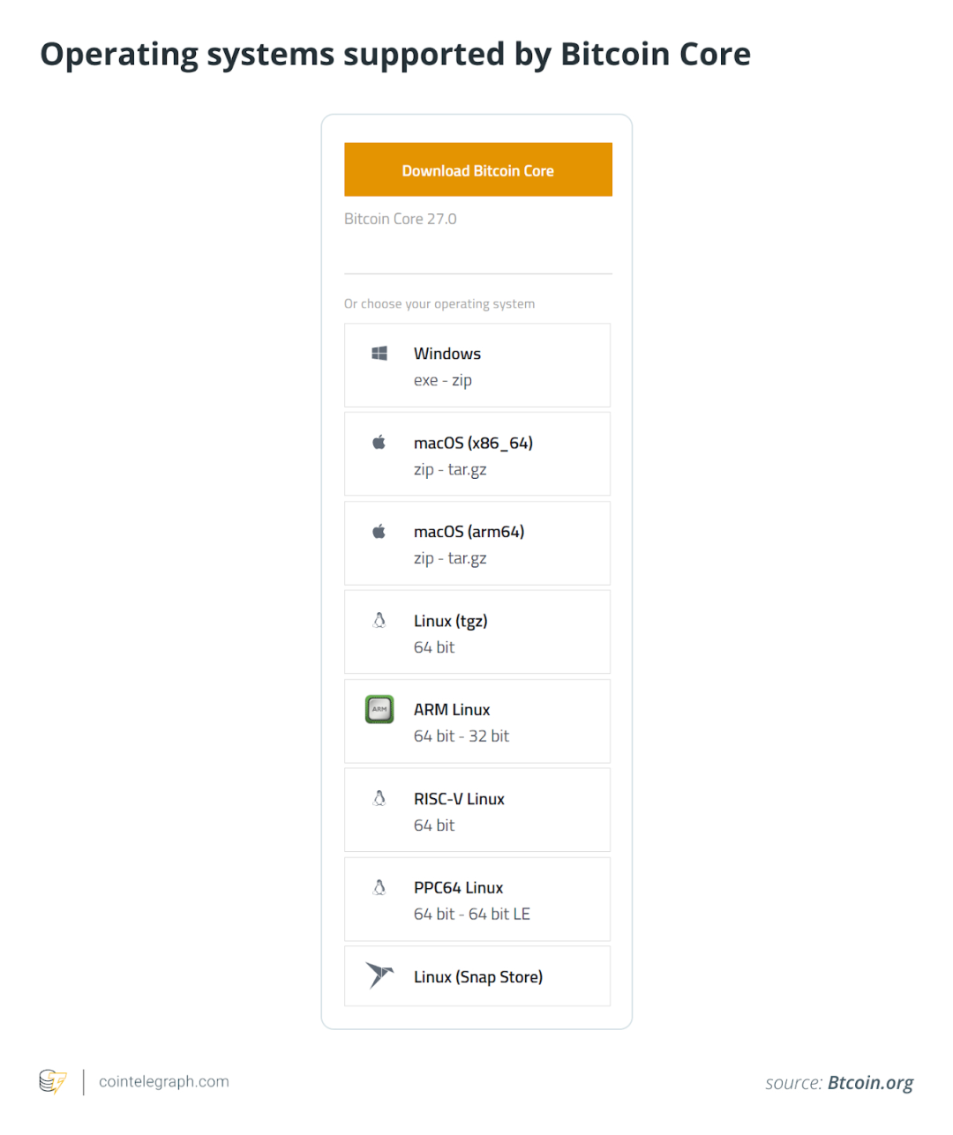Screen dimensions: 953x1135
Task: Select the Linux (tgz) title
Action: pos(450,621)
